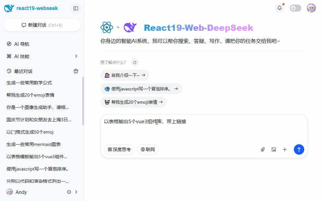324x201 pixels.
Task: Send the message with blue arrow button
Action: point(299,149)
